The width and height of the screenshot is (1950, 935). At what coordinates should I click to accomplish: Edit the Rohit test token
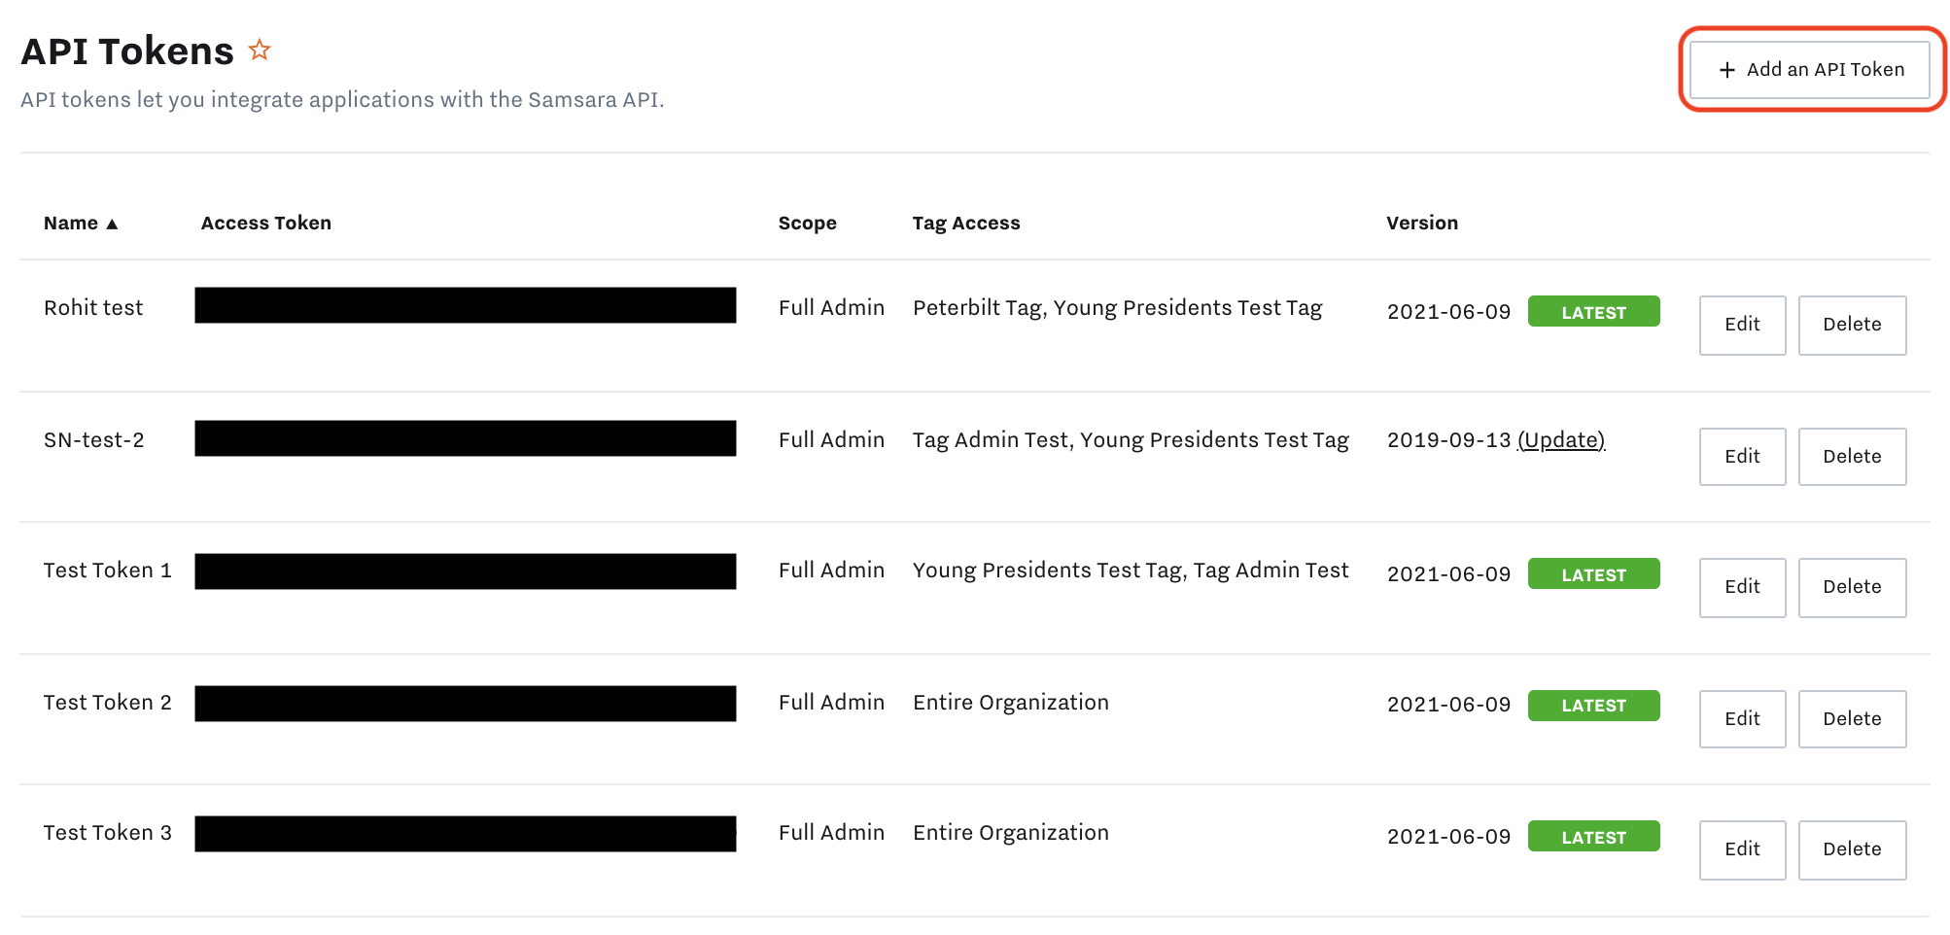(1742, 325)
